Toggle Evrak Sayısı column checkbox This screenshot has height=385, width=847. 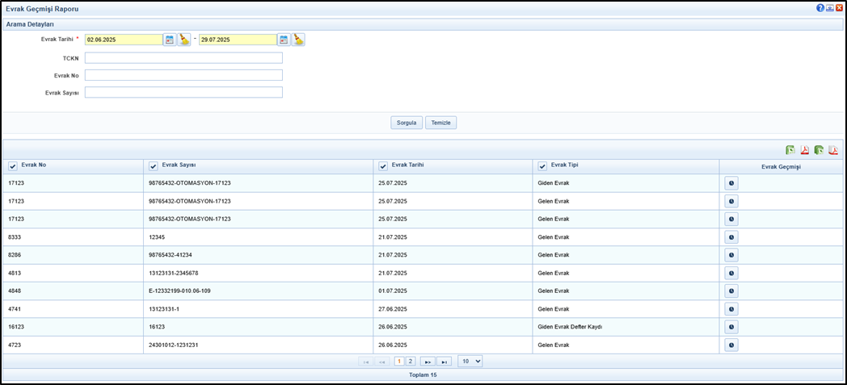tap(153, 166)
